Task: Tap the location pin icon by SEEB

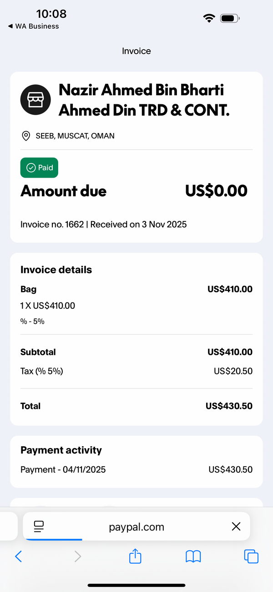Action: click(x=26, y=136)
